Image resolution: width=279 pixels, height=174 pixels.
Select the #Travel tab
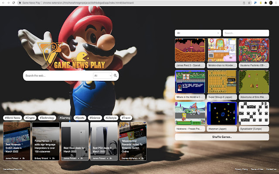(126, 118)
